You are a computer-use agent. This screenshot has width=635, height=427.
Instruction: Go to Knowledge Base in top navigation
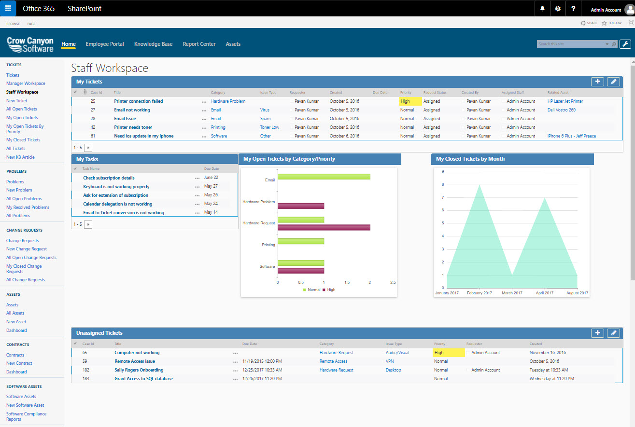pos(153,44)
